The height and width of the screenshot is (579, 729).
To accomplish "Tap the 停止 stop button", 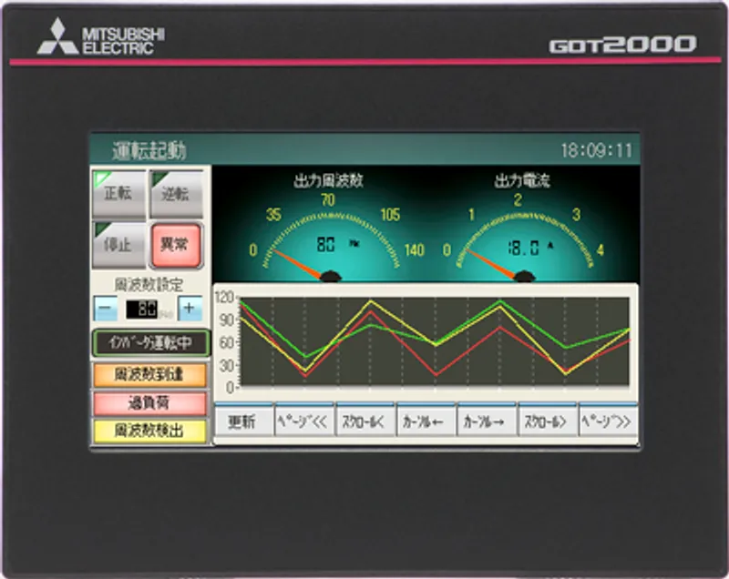I will (x=119, y=245).
